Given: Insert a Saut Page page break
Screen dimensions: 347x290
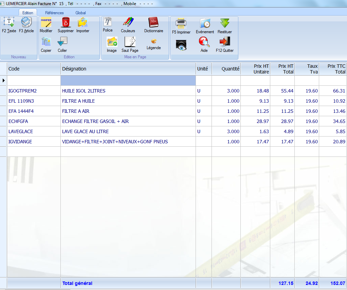Looking at the screenshot, I should [130, 42].
